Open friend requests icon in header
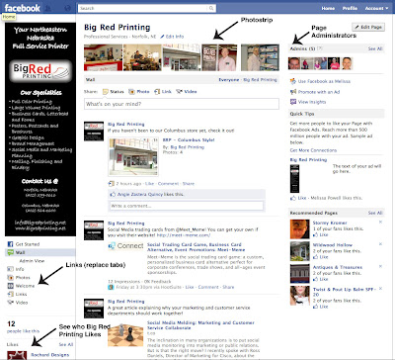This screenshot has width=395, height=360. coord(48,8)
